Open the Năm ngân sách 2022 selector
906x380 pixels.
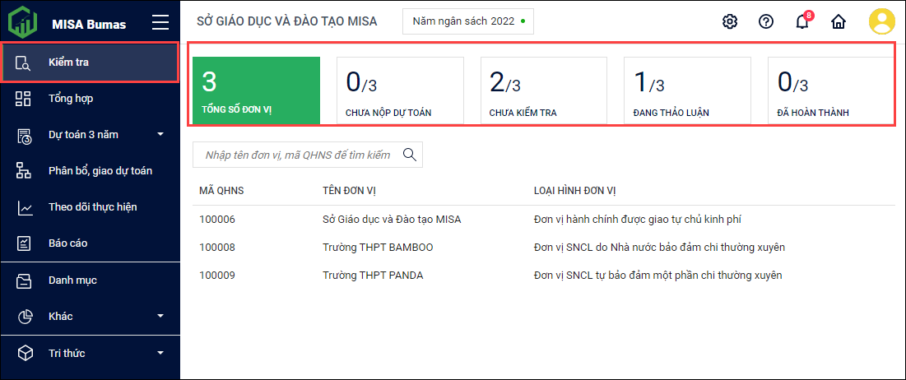pyautogui.click(x=467, y=21)
